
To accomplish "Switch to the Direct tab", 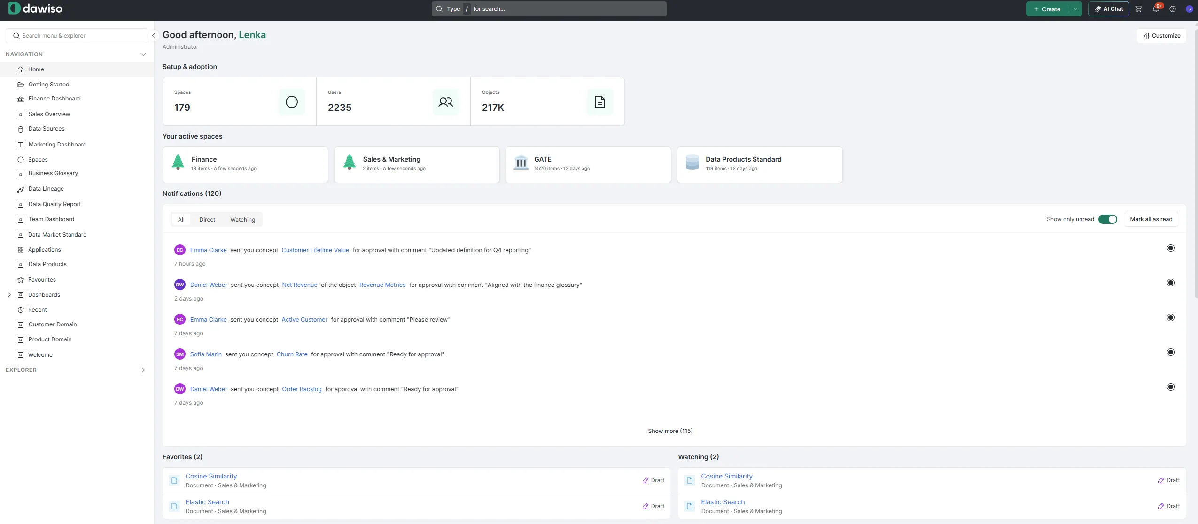I will point(207,220).
